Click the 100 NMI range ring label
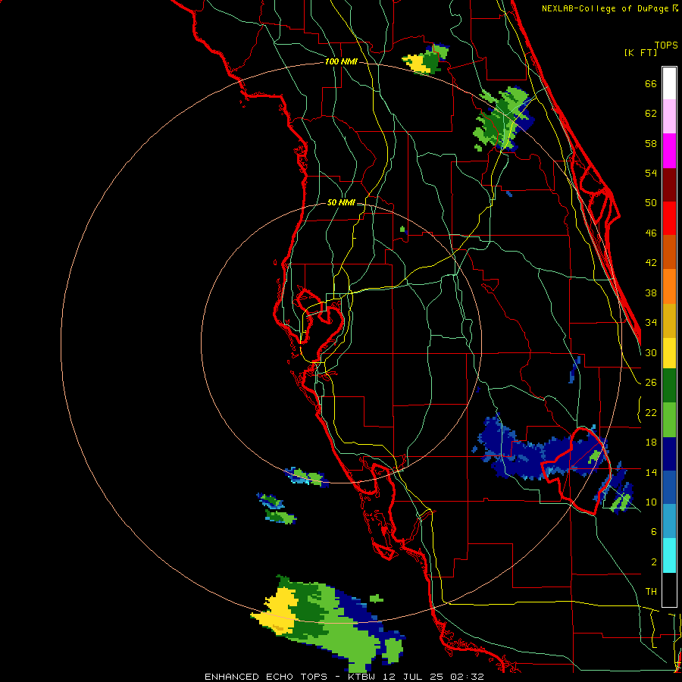 [x=341, y=62]
